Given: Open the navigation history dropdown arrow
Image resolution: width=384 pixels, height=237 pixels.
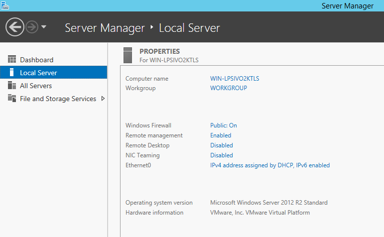Looking at the screenshot, I should tap(44, 27).
